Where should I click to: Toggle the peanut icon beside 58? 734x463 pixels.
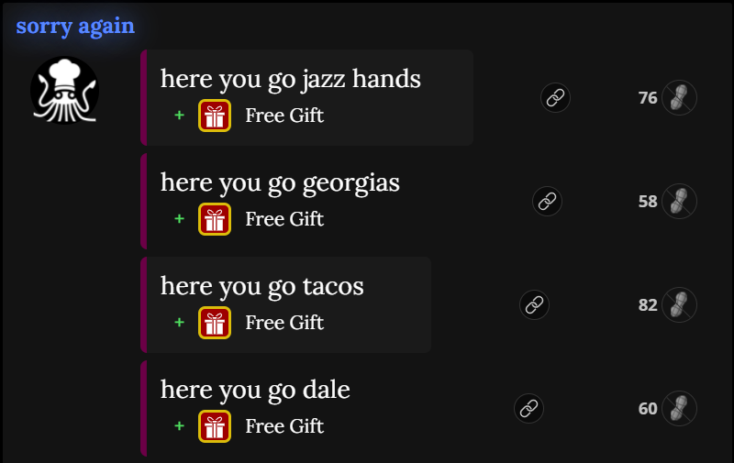[679, 201]
